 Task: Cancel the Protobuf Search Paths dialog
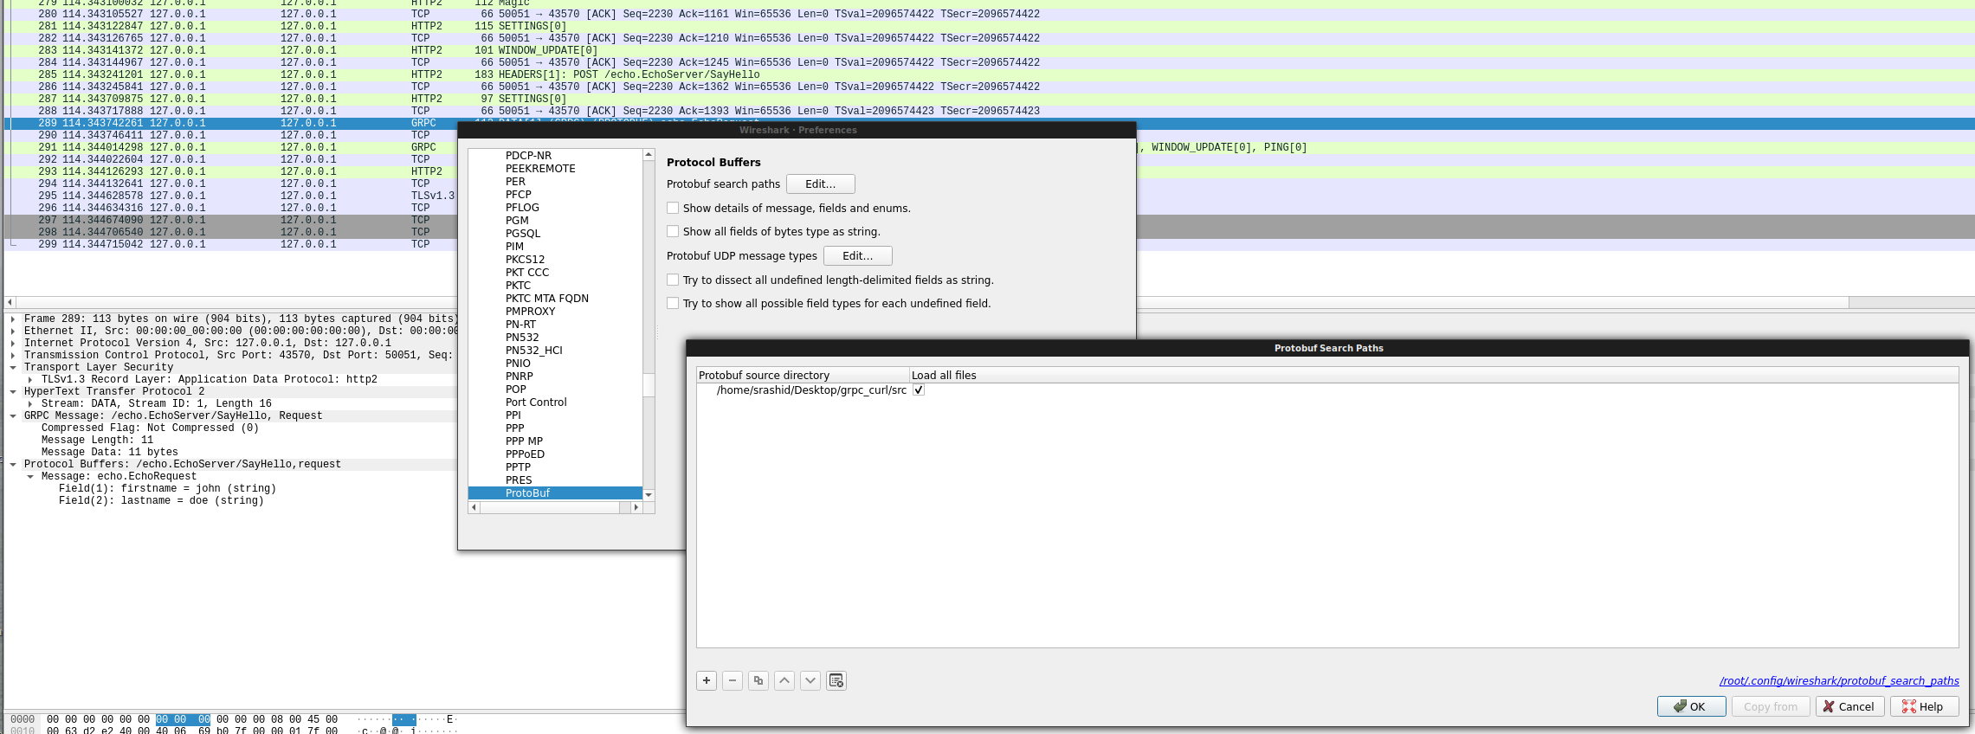[1849, 706]
